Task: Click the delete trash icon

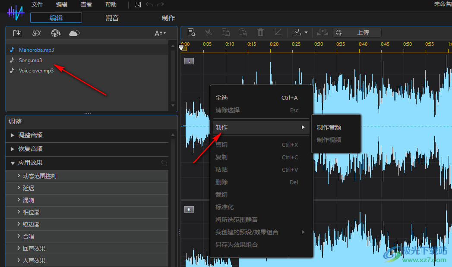Action: (260, 32)
